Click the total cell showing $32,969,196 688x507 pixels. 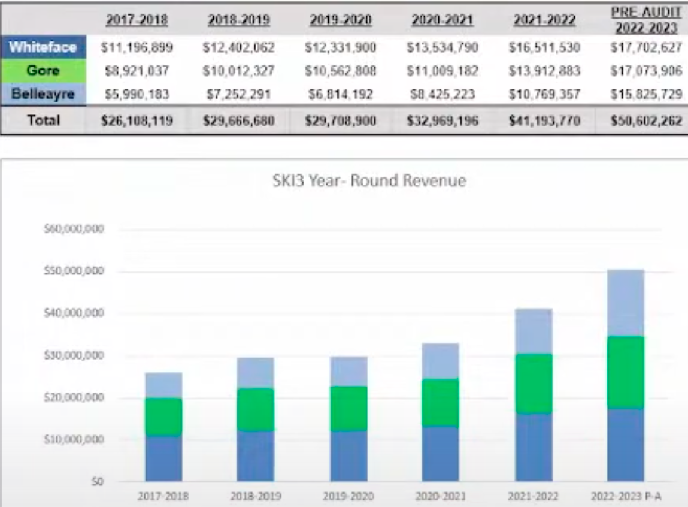(x=442, y=120)
